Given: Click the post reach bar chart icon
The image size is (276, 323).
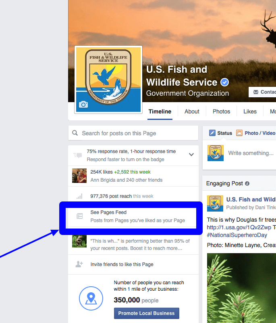Looking at the screenshot, I should click(x=79, y=196).
